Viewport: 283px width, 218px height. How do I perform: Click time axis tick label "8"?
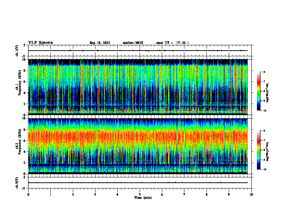(207, 194)
